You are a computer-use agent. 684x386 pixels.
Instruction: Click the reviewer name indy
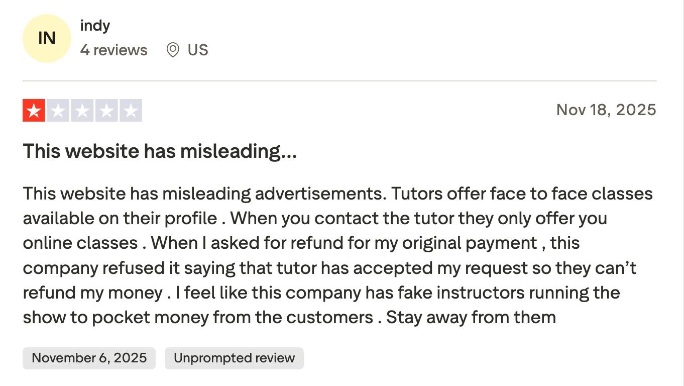(x=95, y=25)
